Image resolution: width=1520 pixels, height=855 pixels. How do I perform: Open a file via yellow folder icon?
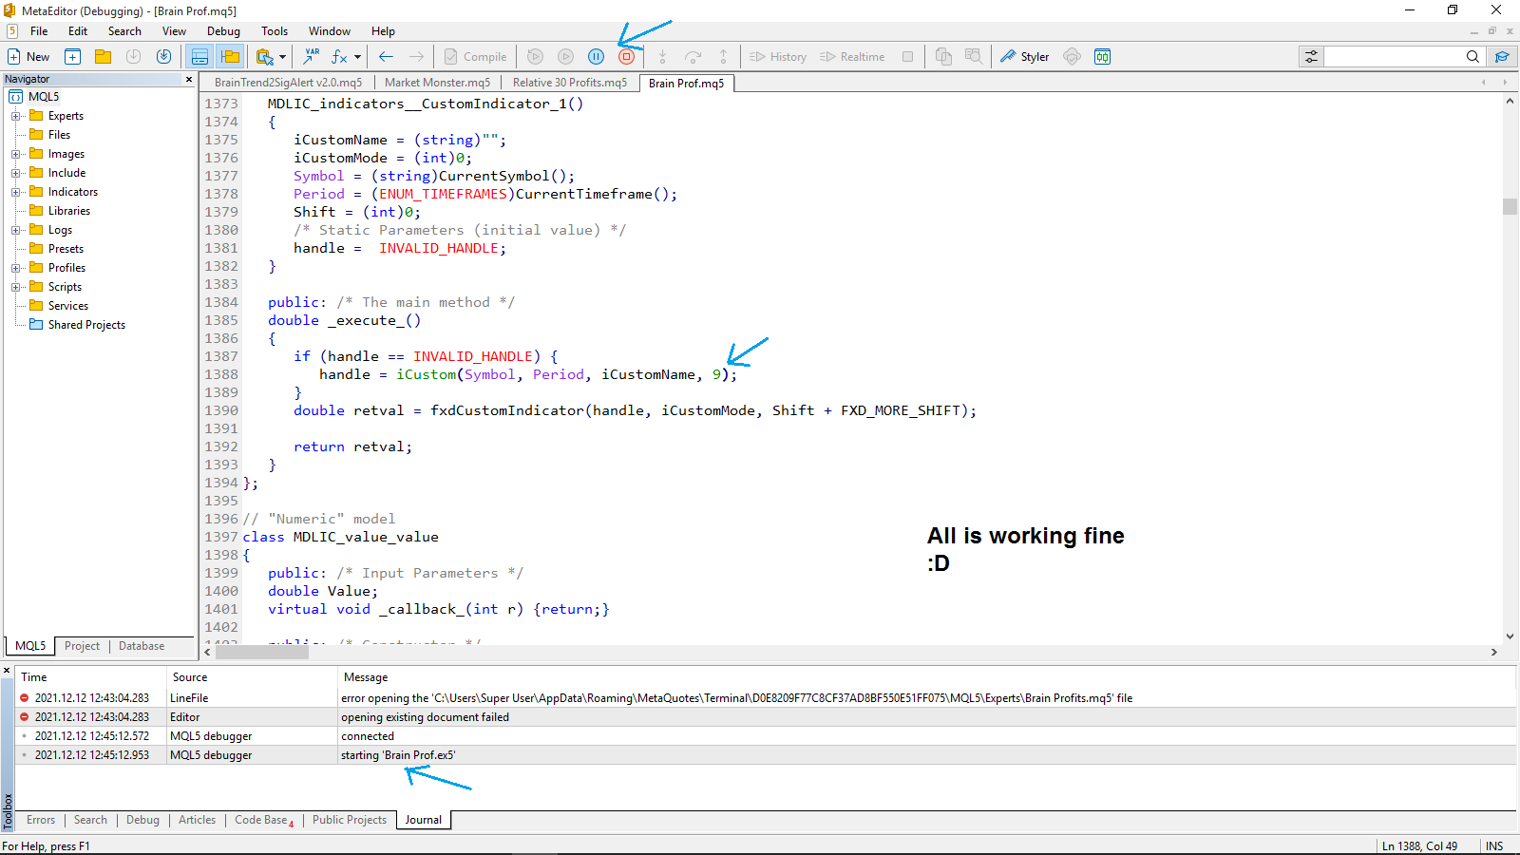(x=103, y=56)
